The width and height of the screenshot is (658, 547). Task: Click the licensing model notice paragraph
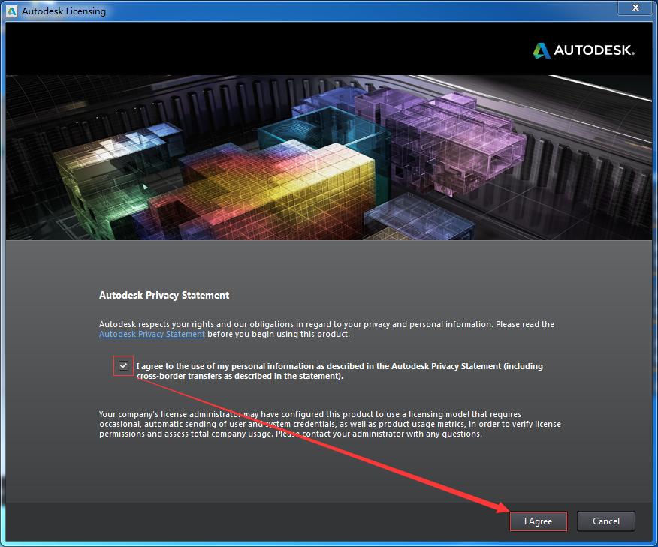point(329,423)
